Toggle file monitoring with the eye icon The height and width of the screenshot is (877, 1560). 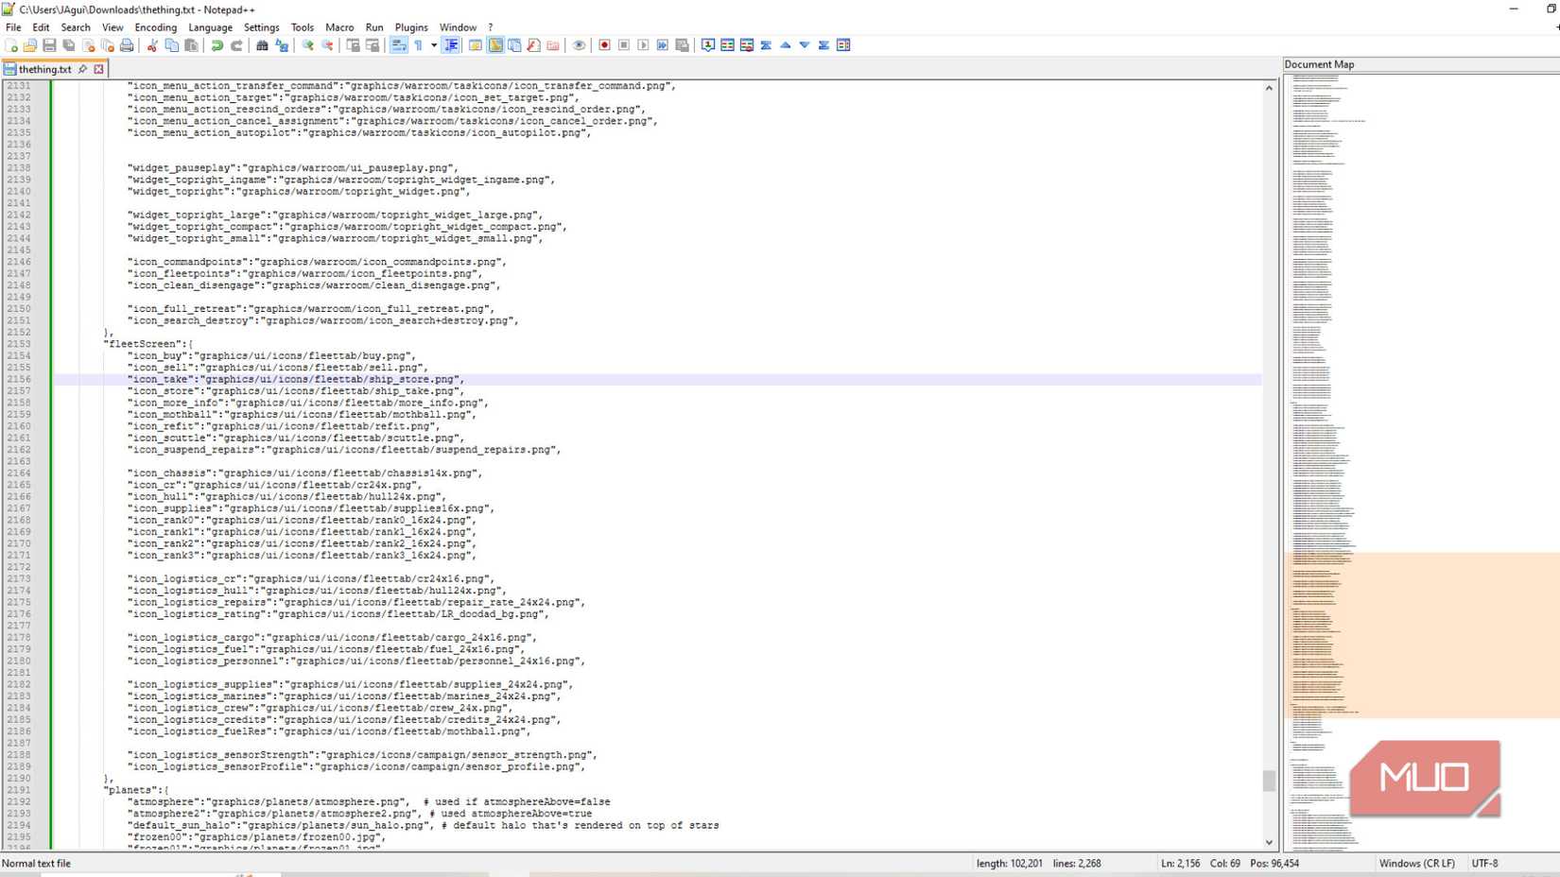(579, 45)
